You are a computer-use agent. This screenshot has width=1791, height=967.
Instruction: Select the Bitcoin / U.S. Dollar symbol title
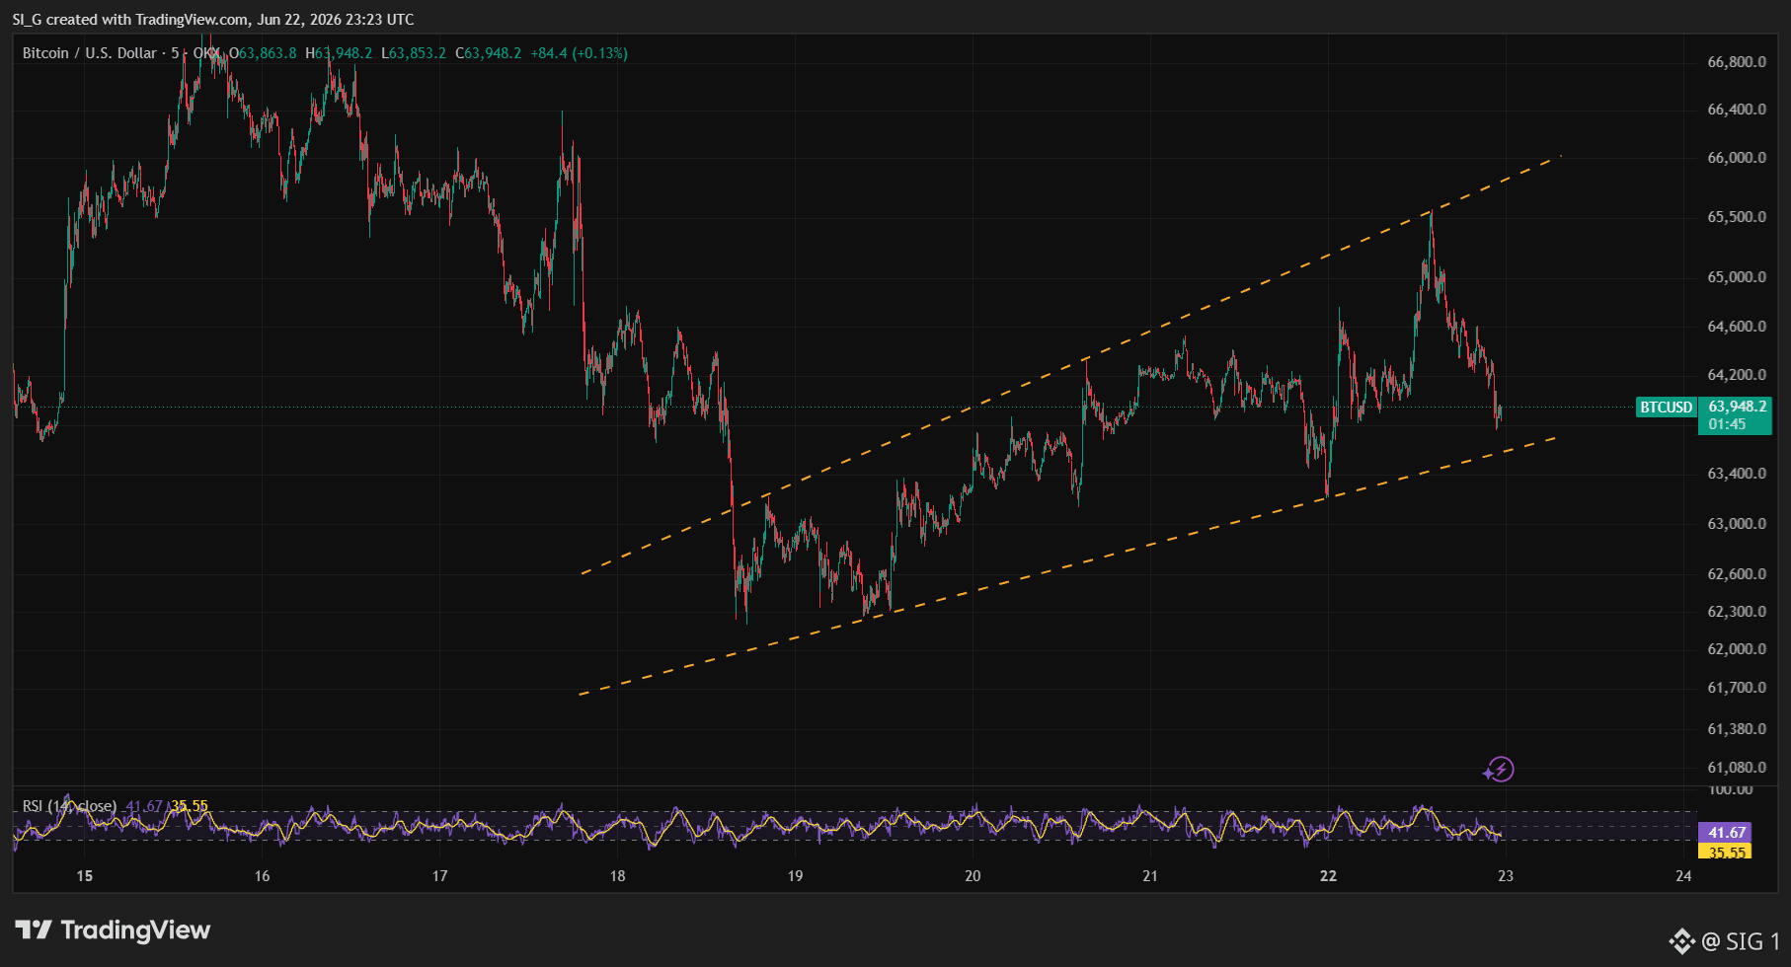tap(90, 53)
